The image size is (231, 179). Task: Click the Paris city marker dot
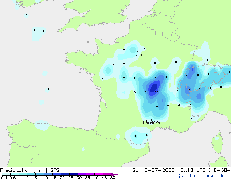138,51
